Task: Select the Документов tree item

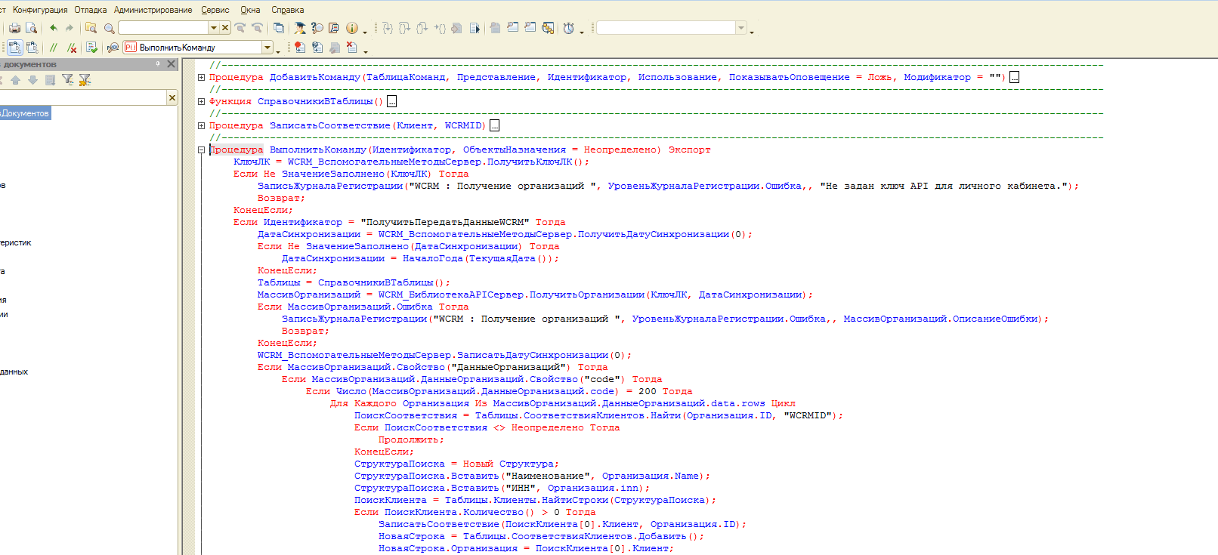Action: pyautogui.click(x=25, y=113)
